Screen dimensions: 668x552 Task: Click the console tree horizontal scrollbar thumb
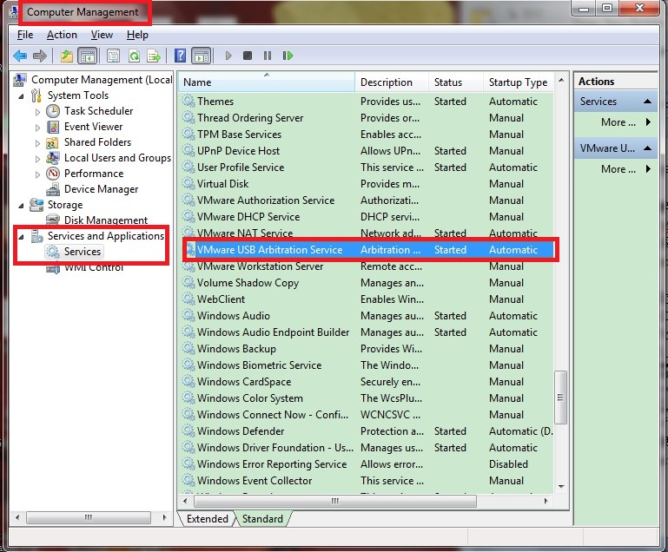tap(89, 517)
